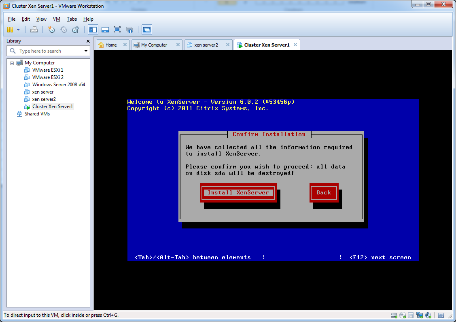Open the snapshot manager icon
This screenshot has height=322, width=456.
[x=76, y=30]
